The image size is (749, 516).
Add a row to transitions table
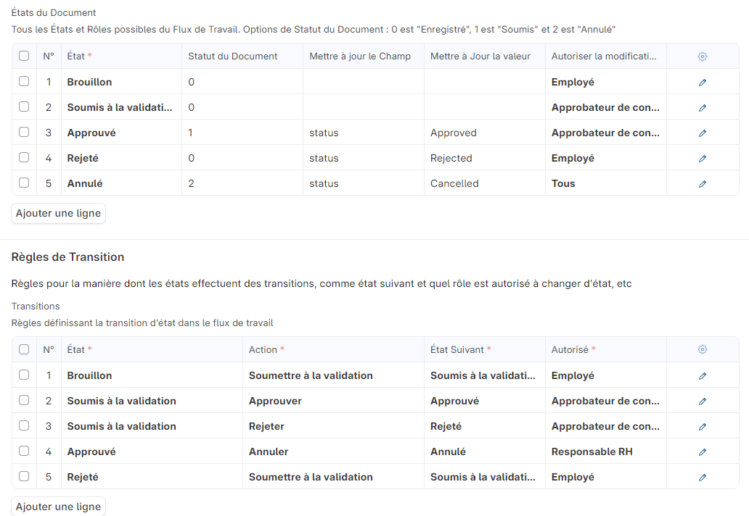point(58,507)
